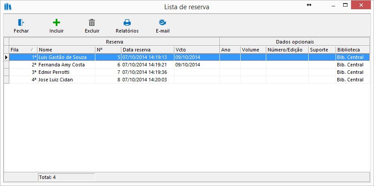Click Bib. Central in Edmir Perrotti's row
This screenshot has width=374, height=186.
coord(350,72)
